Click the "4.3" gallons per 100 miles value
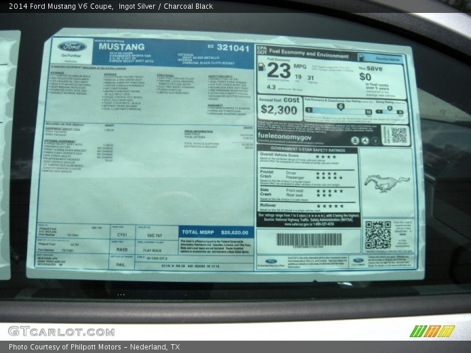 point(271,87)
